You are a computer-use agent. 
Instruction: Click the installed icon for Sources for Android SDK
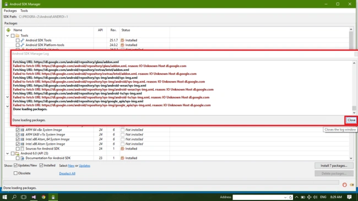[122, 149]
